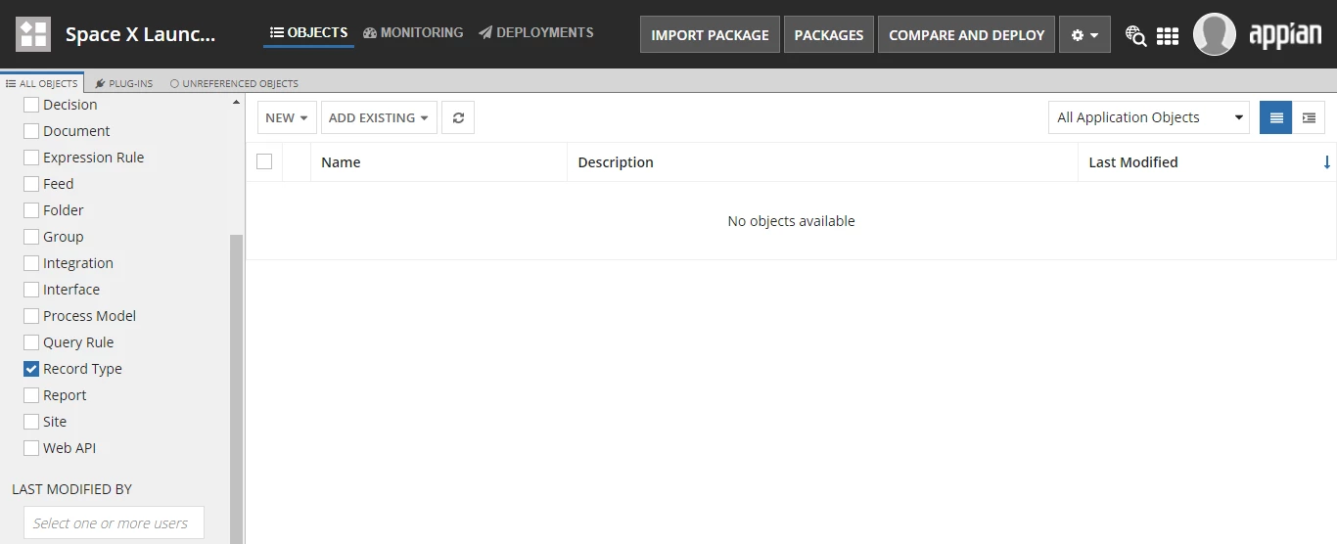Check the Decision object type filter

pos(31,105)
